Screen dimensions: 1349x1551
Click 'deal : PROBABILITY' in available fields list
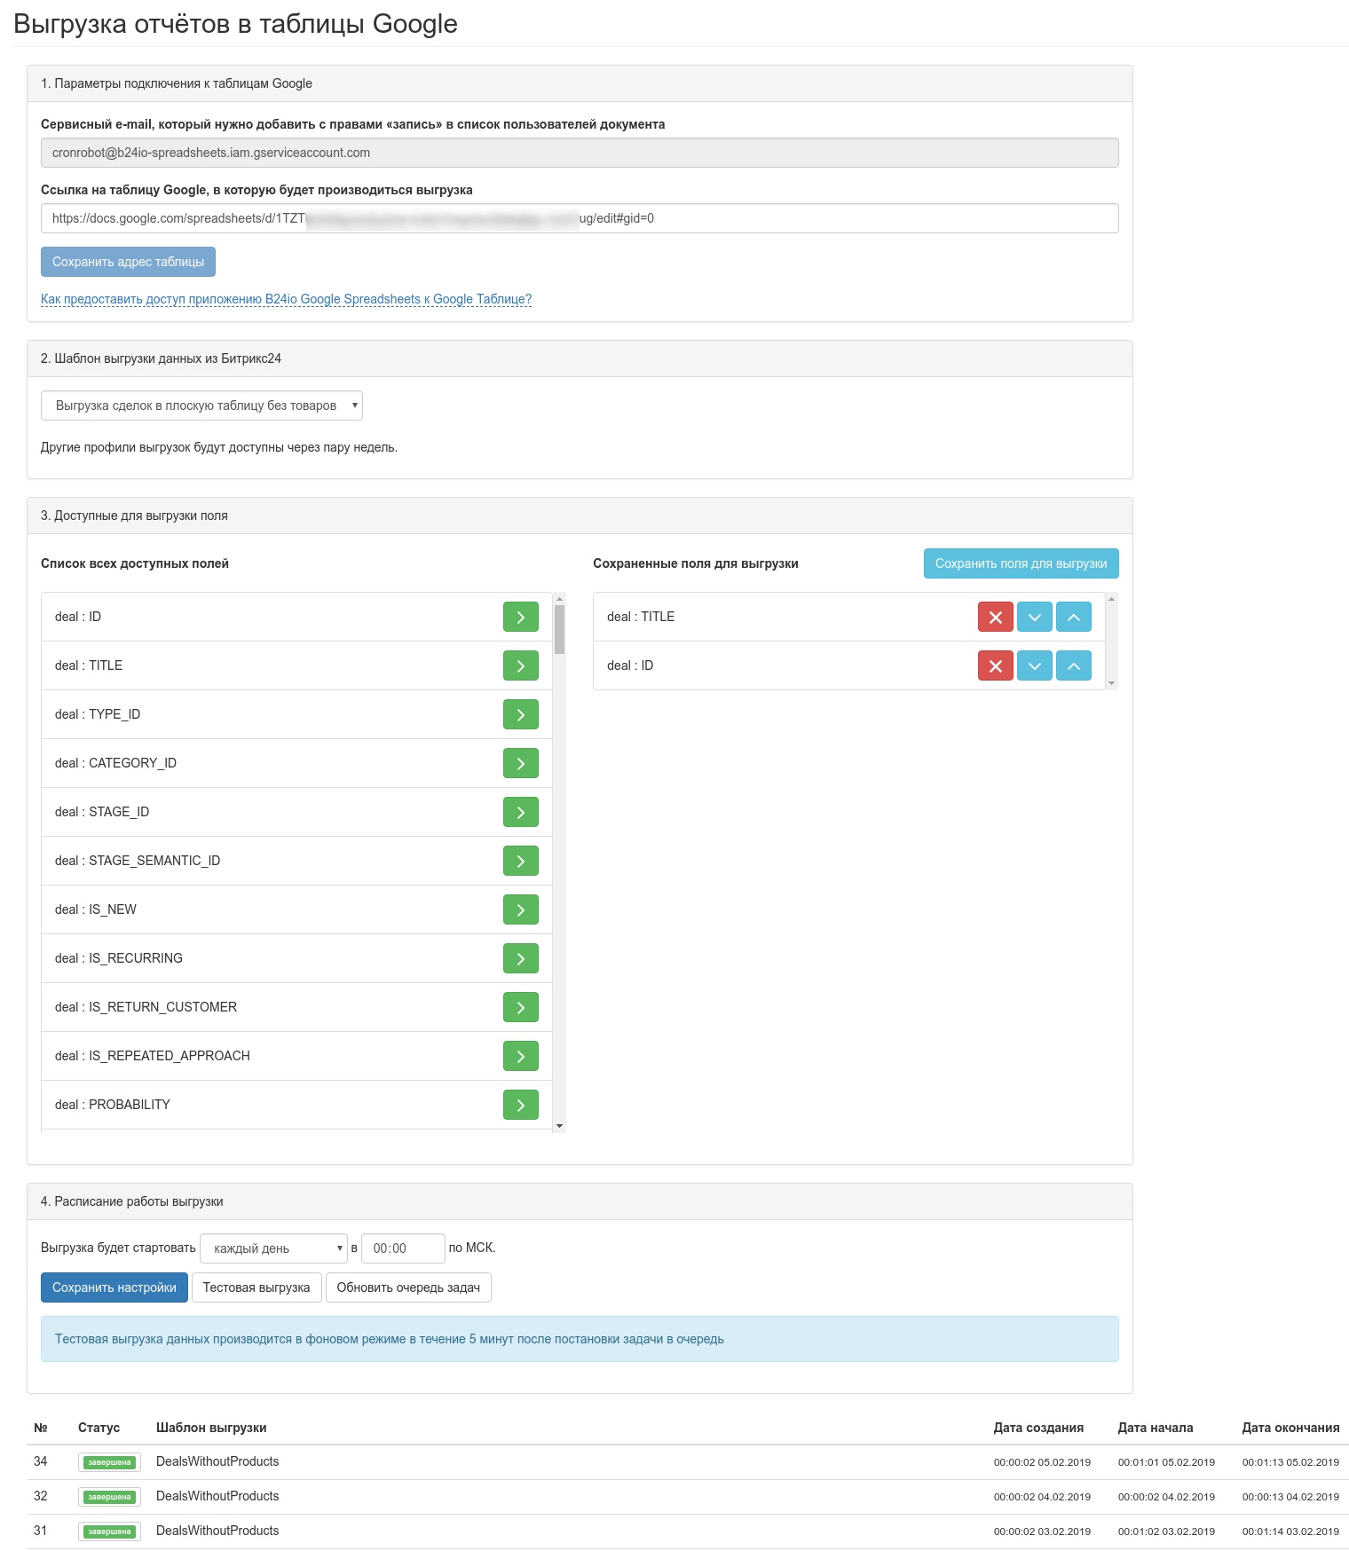[x=113, y=1105]
